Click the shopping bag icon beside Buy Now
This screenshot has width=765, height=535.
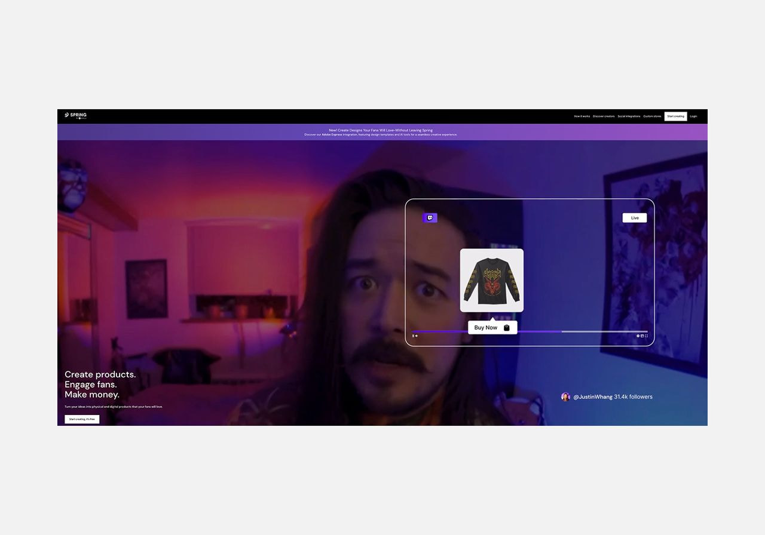[x=507, y=328]
